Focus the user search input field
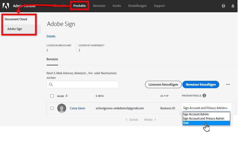This screenshot has height=153, width=245. (82, 84)
